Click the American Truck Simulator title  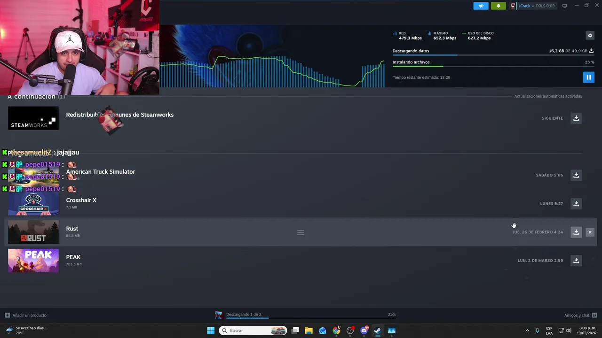click(x=101, y=172)
